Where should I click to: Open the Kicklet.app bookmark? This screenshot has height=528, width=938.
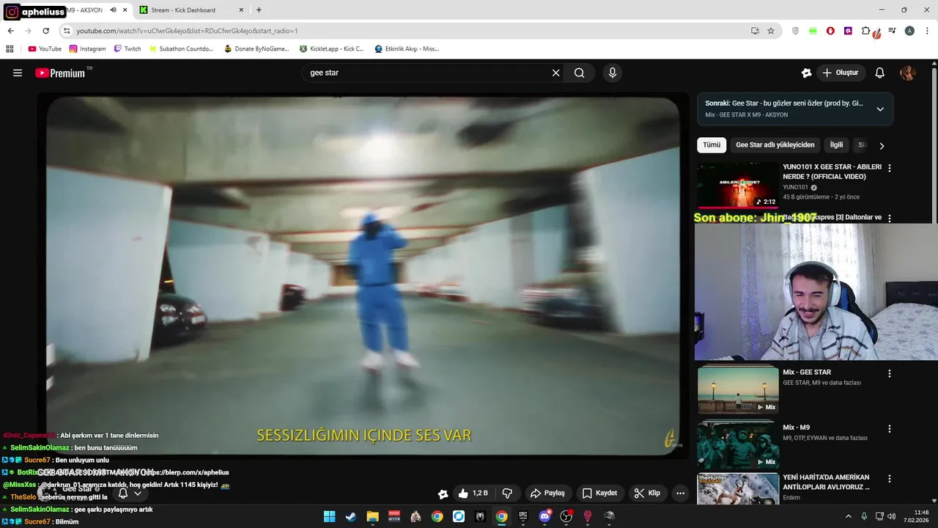point(331,49)
